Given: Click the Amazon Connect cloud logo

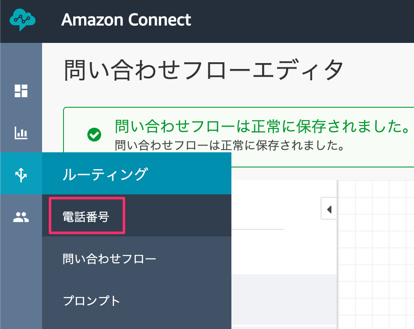Looking at the screenshot, I should [22, 20].
